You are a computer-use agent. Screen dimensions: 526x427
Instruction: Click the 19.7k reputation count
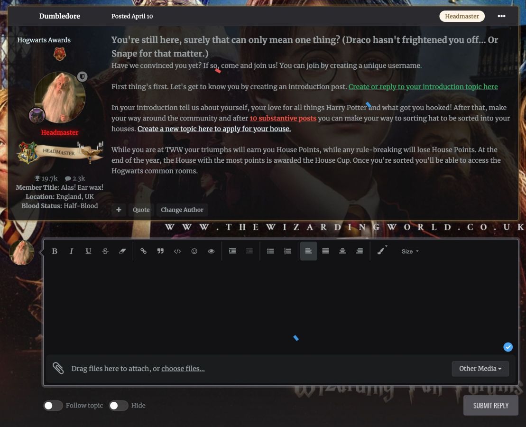pos(46,178)
